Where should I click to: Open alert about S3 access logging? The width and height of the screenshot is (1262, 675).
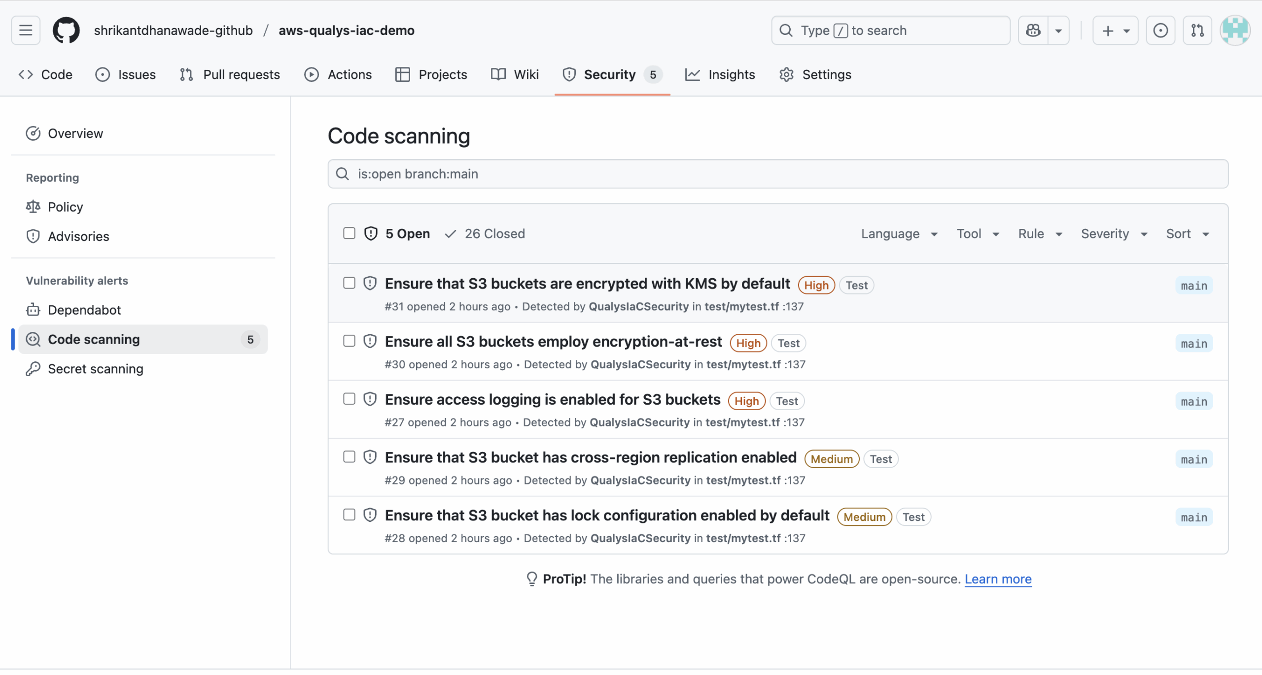pos(552,399)
